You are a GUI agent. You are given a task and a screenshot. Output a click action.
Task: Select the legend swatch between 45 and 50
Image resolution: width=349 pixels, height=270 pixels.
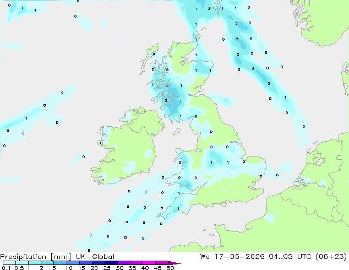coord(162,263)
